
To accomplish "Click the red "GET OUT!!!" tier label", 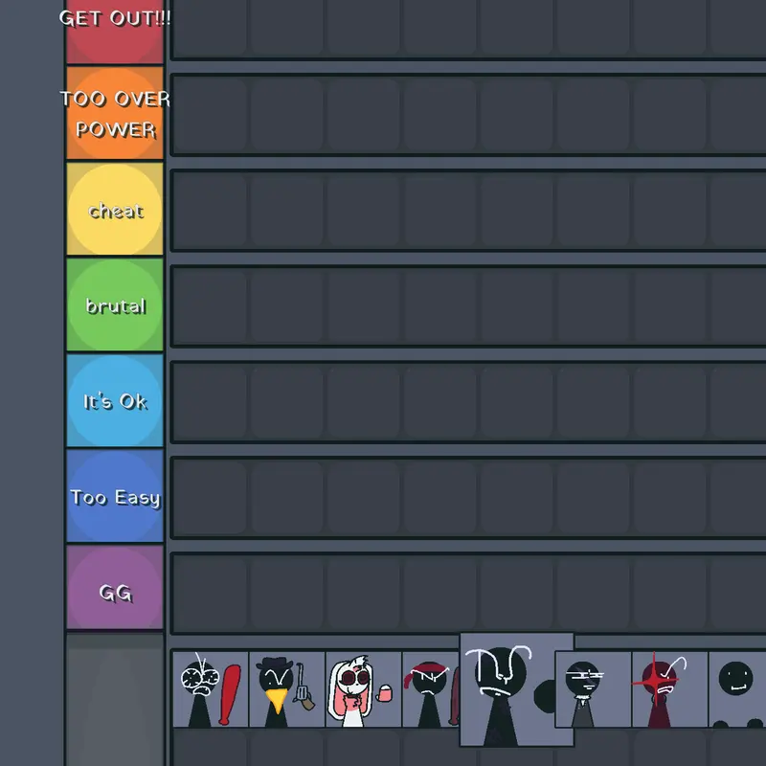I will tap(115, 32).
